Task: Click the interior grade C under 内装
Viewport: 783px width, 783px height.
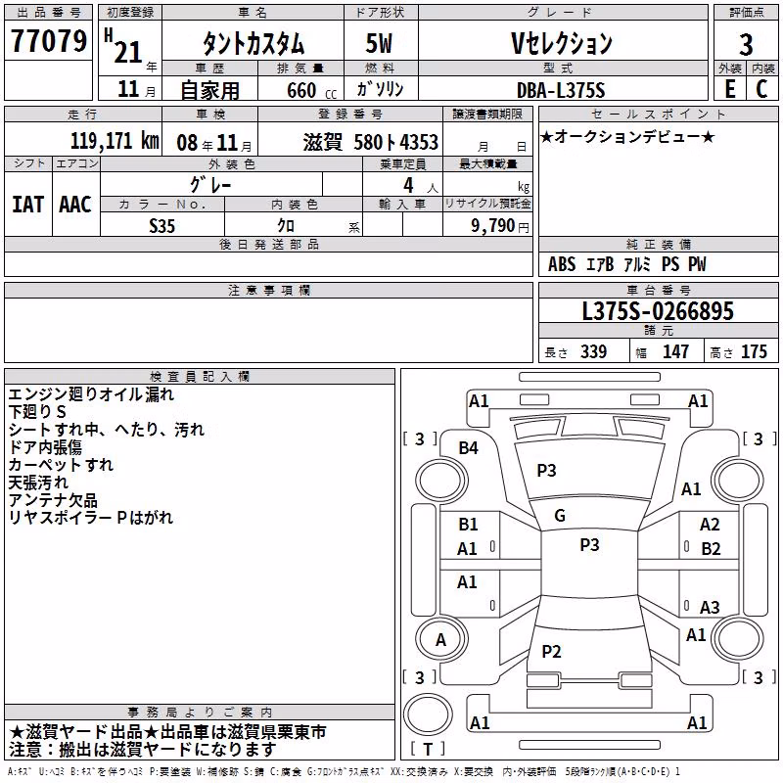Action: (x=761, y=88)
